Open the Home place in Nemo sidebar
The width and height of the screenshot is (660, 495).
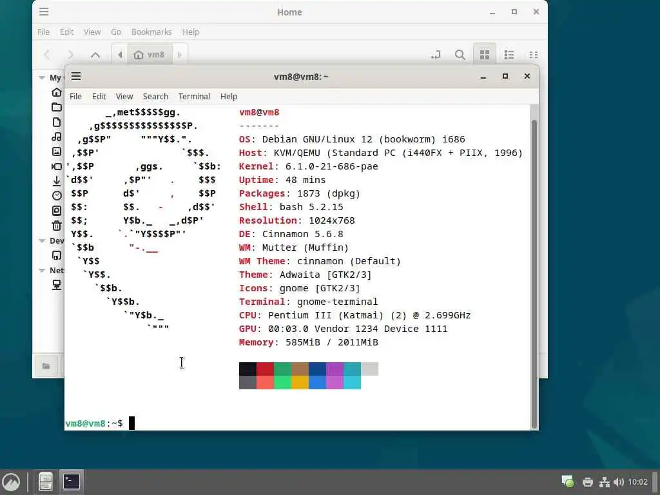57,92
